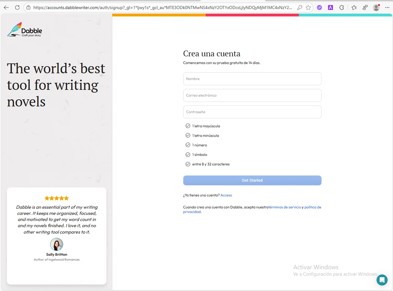Click the '1 número' requirement text
This screenshot has height=291, width=393.
coord(200,145)
